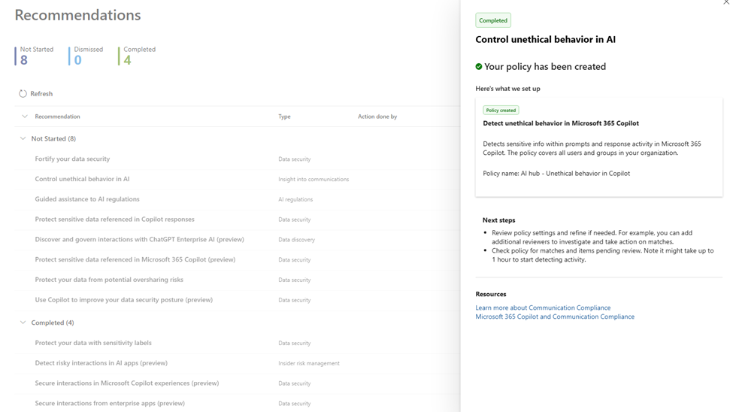Toggle the header chevron beside Recommendation
This screenshot has height=412, width=733.
tap(25, 117)
